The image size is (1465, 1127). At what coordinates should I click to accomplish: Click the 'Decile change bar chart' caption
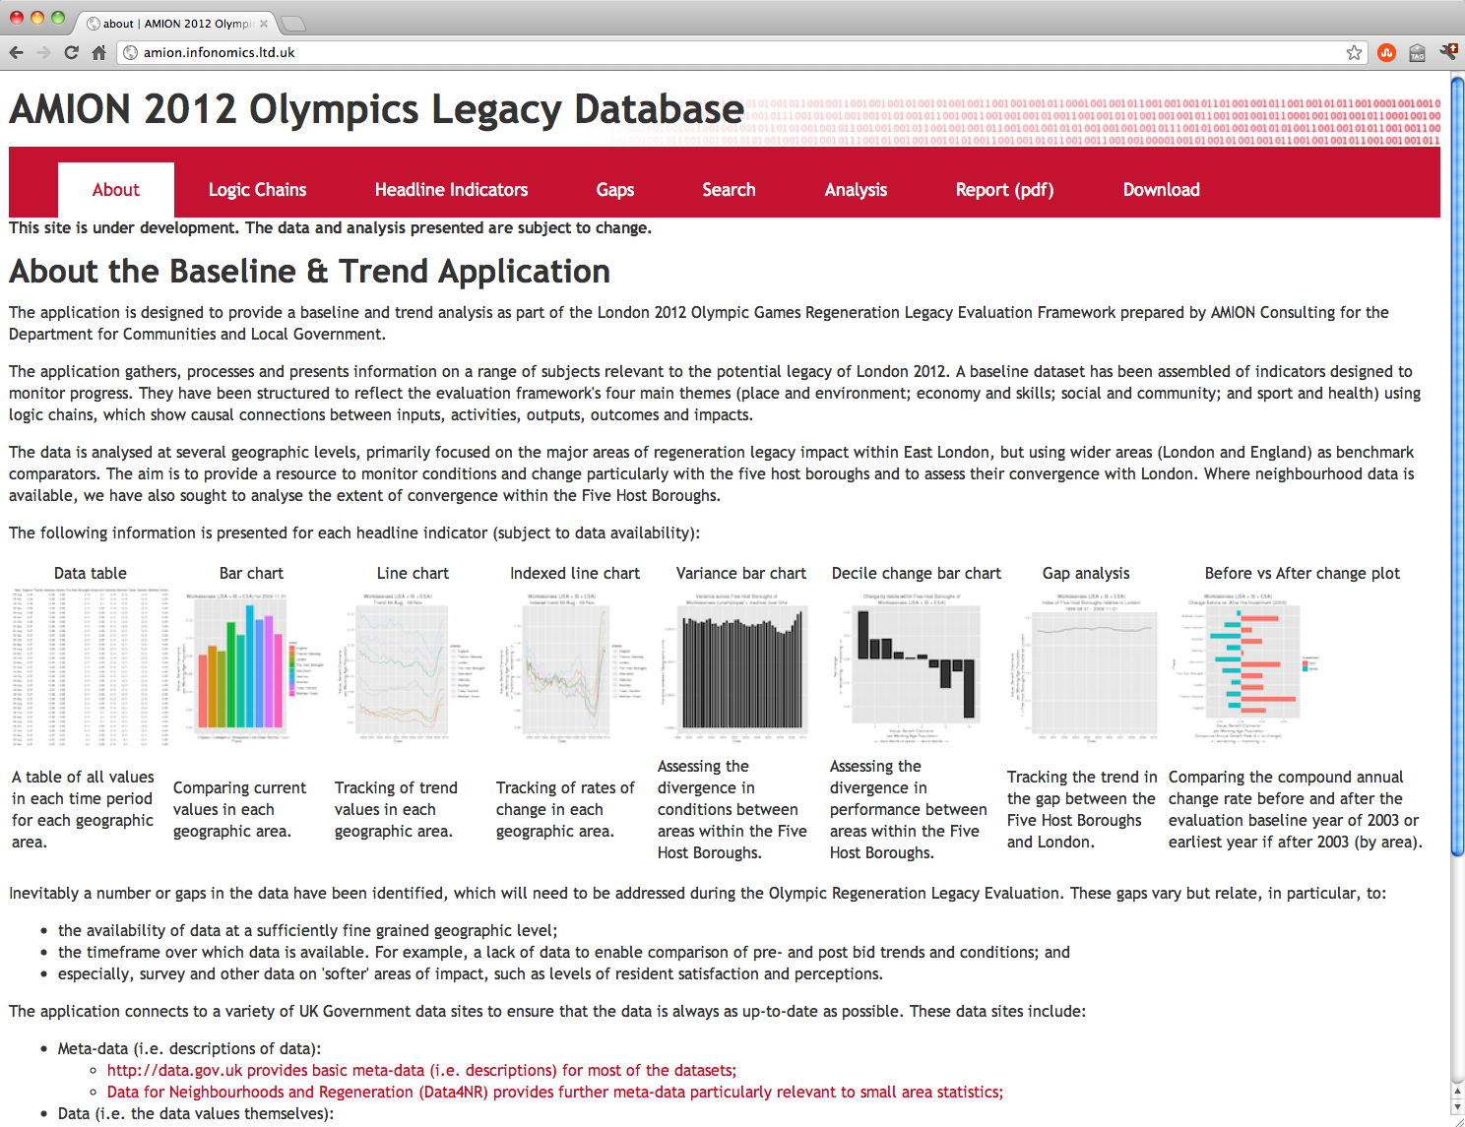(x=916, y=573)
